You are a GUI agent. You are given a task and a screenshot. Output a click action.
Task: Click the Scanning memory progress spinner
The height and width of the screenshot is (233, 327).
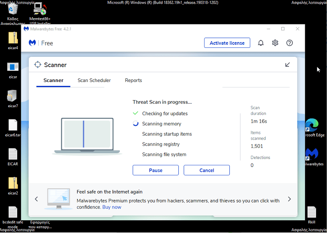coord(136,124)
